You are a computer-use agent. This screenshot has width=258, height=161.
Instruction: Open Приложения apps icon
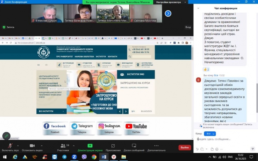click(x=113, y=146)
